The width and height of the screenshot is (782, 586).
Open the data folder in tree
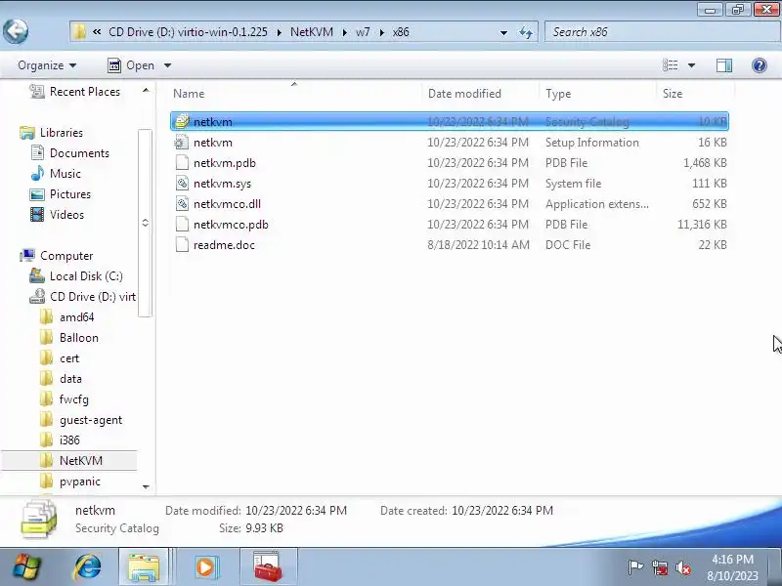point(70,379)
